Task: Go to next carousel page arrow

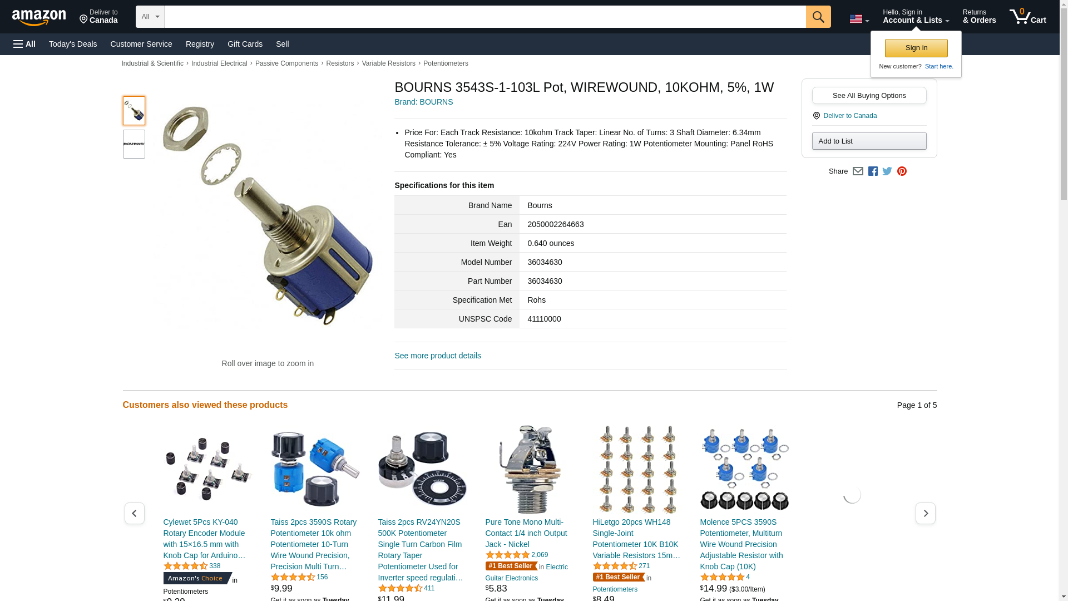Action: click(925, 513)
